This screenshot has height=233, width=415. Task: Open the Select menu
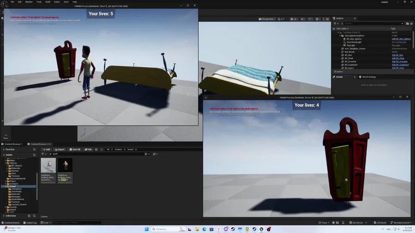(x=57, y=2)
